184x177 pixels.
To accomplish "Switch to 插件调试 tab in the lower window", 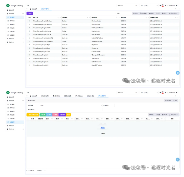I will click(x=56, y=96).
